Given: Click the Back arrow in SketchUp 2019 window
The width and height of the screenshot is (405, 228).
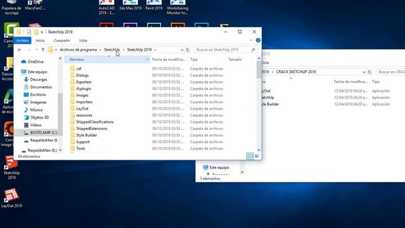Looking at the screenshot, I should (20, 49).
